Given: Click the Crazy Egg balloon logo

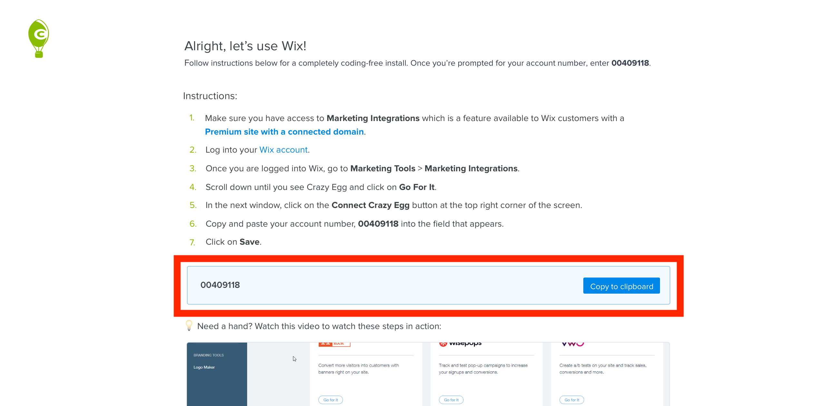Looking at the screenshot, I should (x=39, y=39).
